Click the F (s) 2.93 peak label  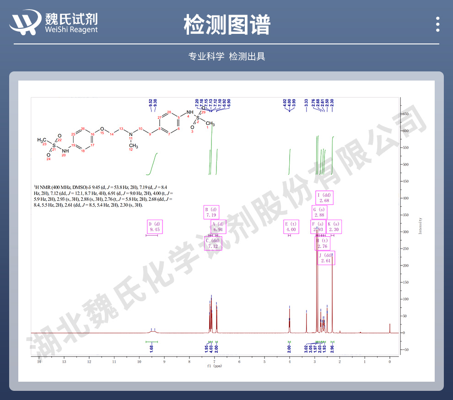[318, 227]
